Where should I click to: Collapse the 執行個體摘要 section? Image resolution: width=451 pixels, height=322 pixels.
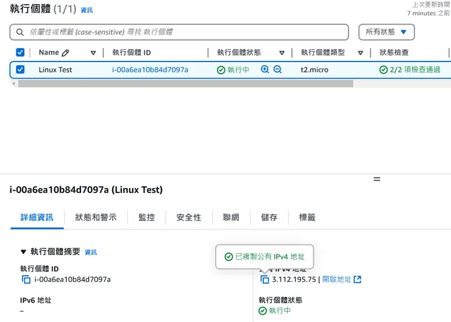click(x=24, y=252)
